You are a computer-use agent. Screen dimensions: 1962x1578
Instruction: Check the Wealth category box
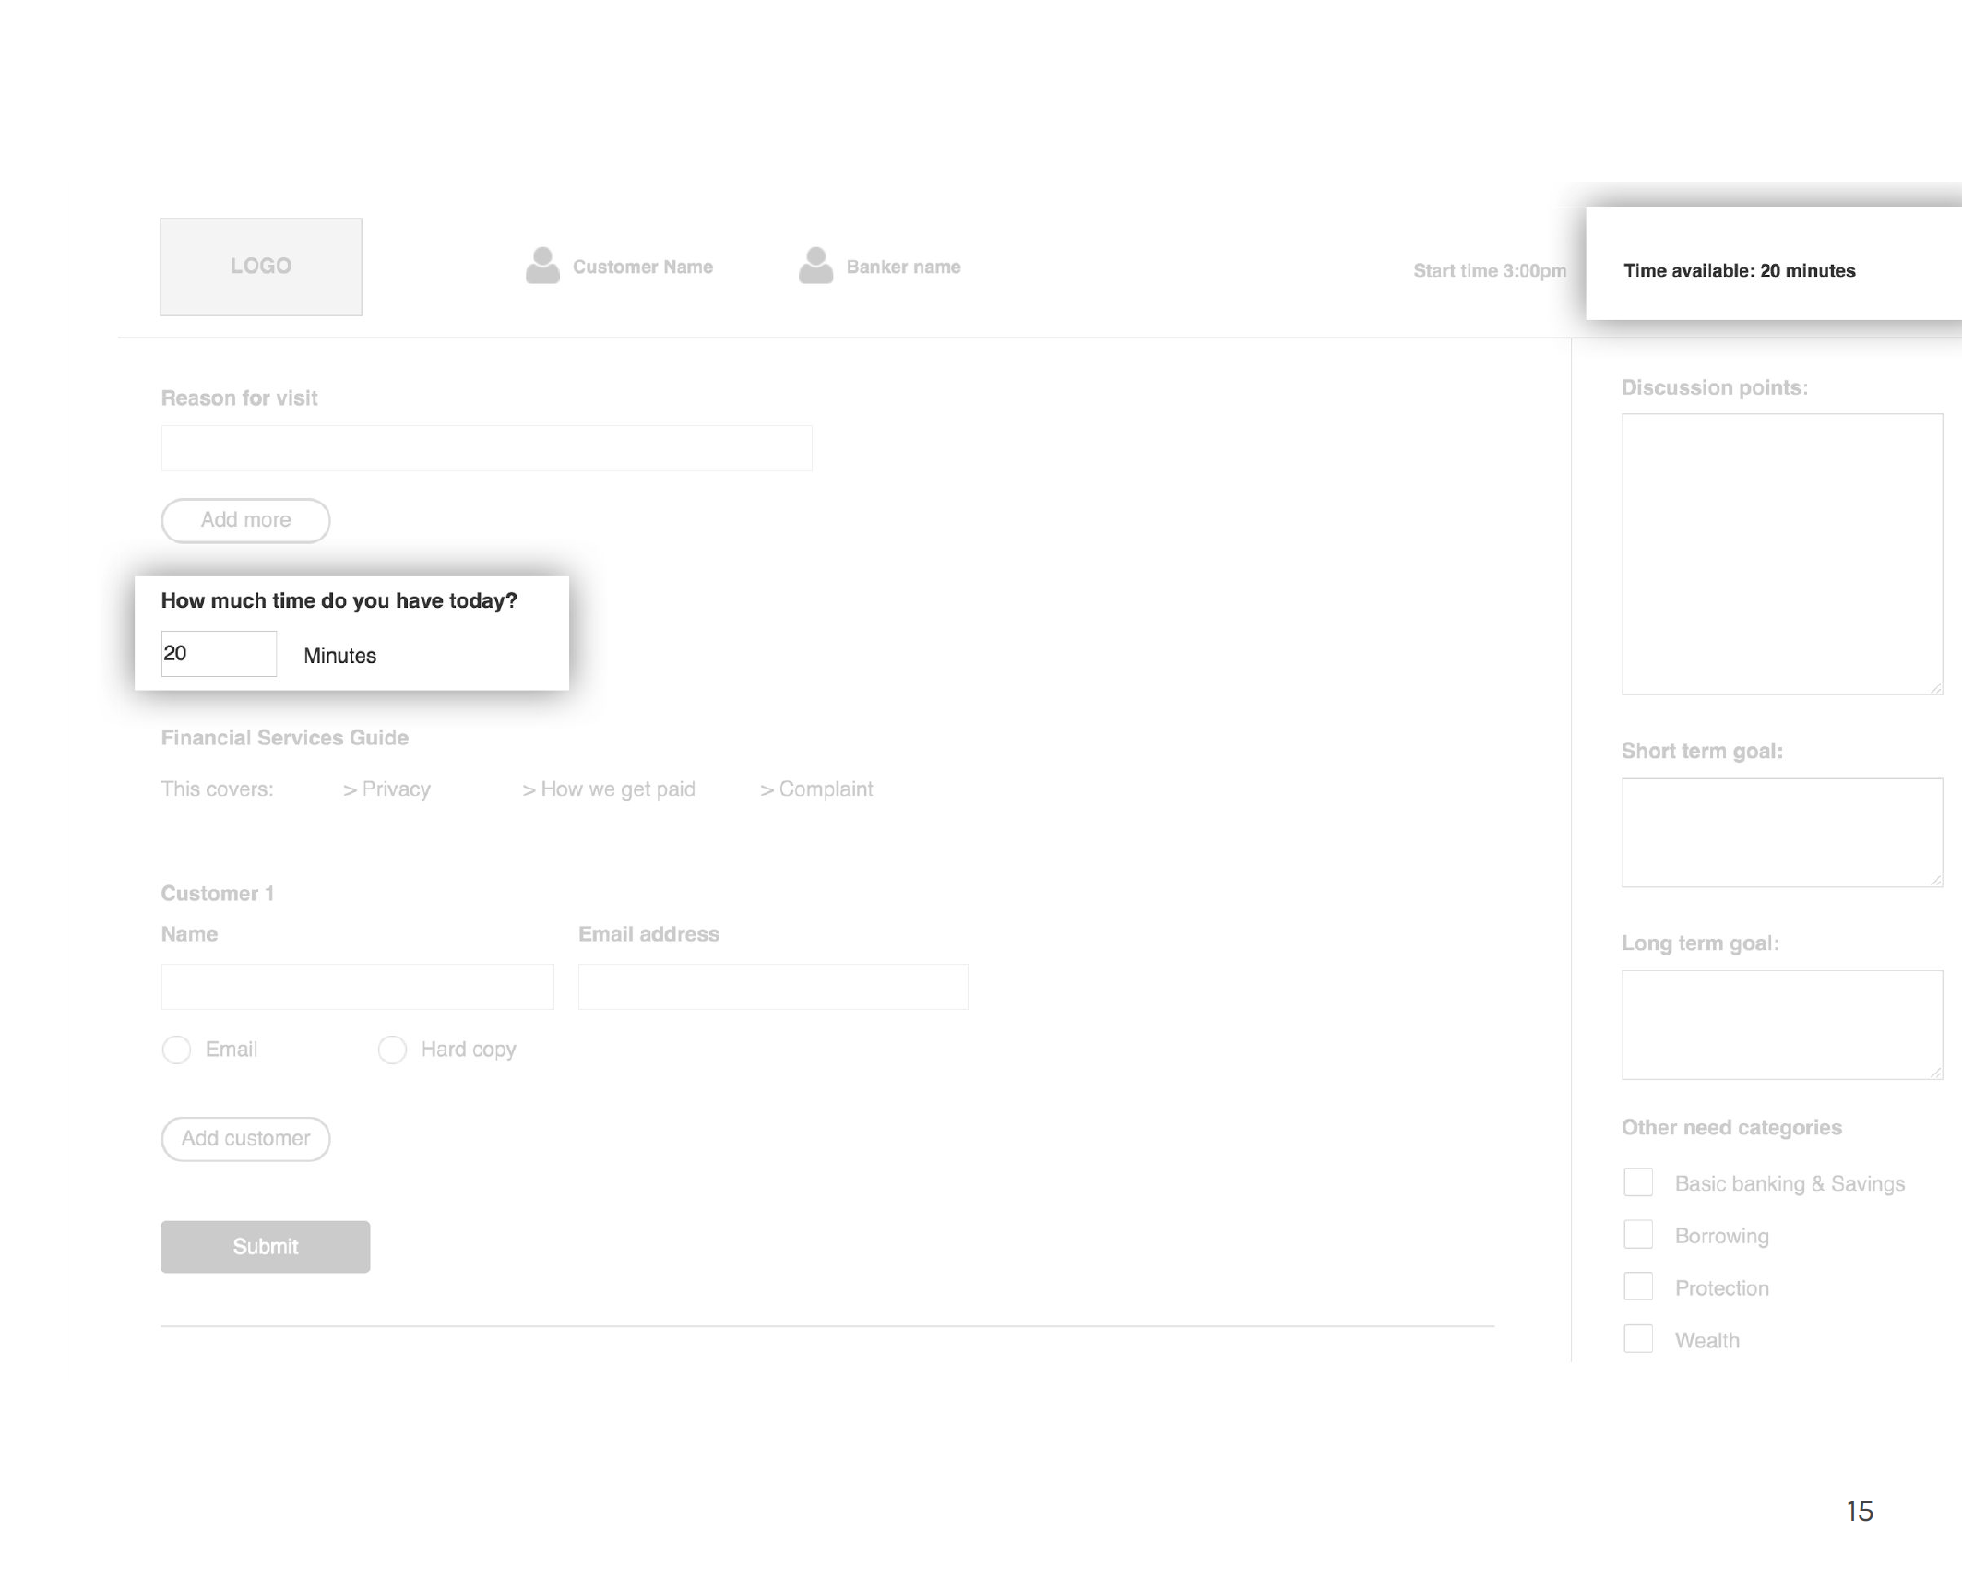pos(1637,1339)
